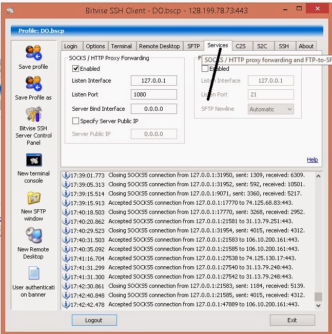Select the SFTP tab
This screenshot has height=334, width=332.
click(193, 46)
